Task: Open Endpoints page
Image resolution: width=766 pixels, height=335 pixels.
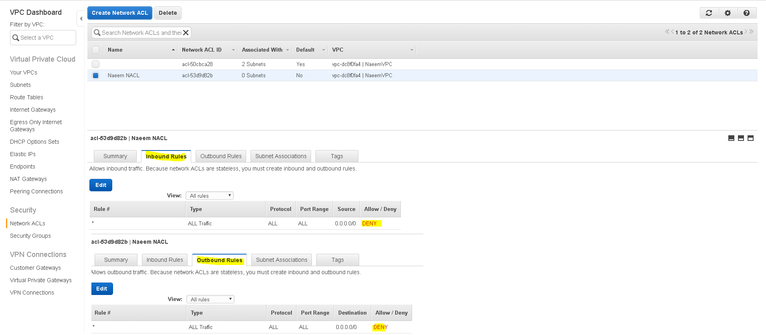Action: point(22,166)
